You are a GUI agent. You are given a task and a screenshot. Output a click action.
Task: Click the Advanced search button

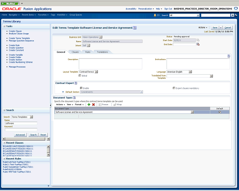pos(20,135)
